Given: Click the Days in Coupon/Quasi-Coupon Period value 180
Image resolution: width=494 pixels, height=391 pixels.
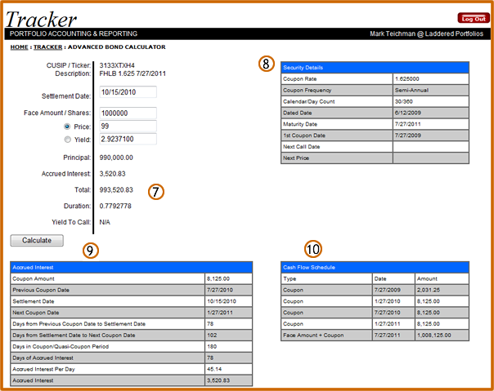Looking at the screenshot, I should click(x=228, y=347).
